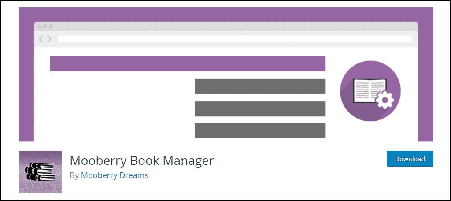This screenshot has height=201, width=451.
Task: Click the open book pages in banner
Action: point(370,91)
